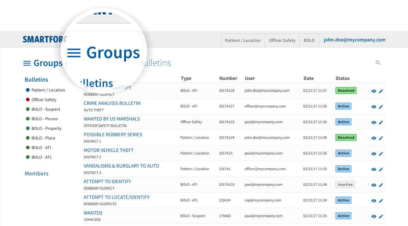Edit the Crime Analysis Bulletin with pencil icon
Viewport: 408px width, 226px height.
coord(381,107)
